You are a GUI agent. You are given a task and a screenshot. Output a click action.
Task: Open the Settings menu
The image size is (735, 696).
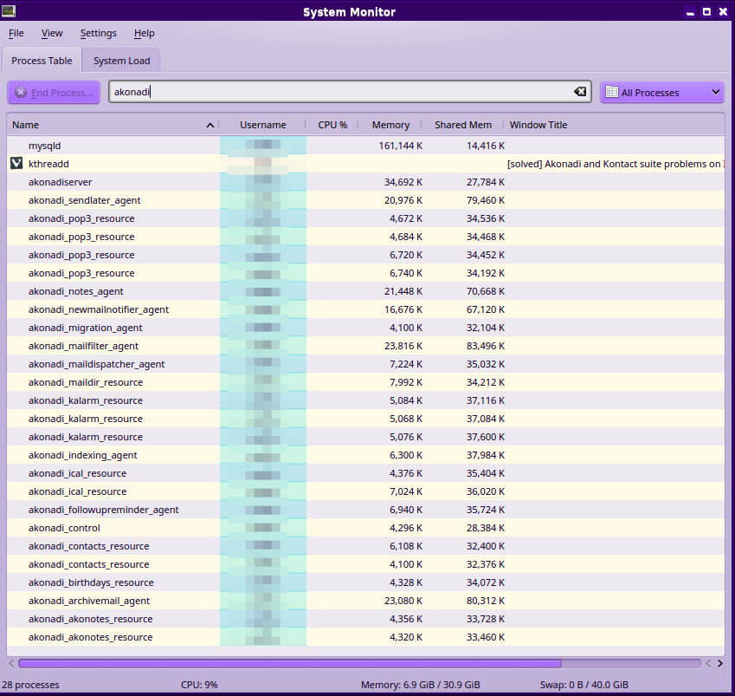pos(98,34)
